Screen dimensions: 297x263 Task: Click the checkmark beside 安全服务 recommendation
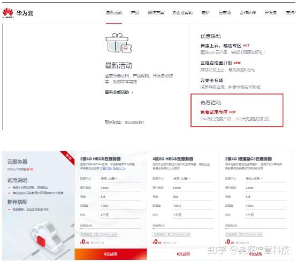[x=9, y=210]
